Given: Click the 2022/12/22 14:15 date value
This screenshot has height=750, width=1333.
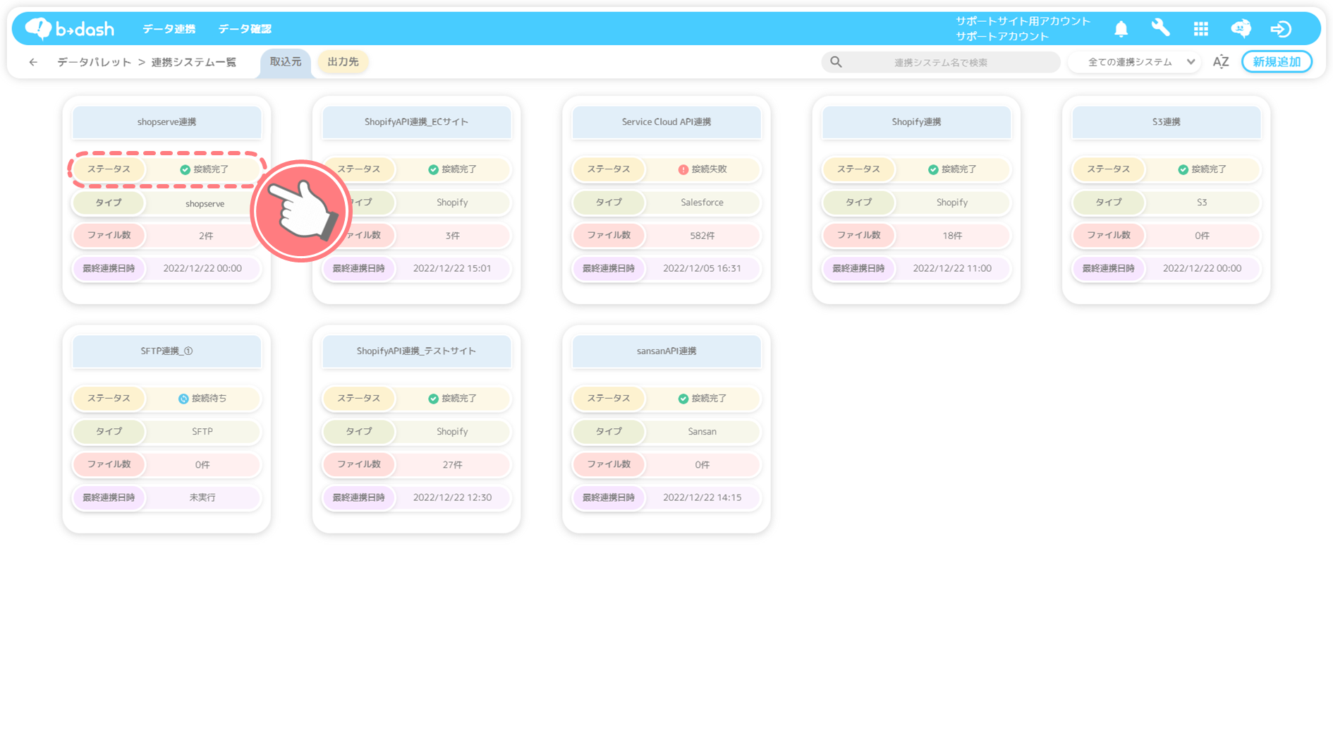Looking at the screenshot, I should click(x=702, y=498).
